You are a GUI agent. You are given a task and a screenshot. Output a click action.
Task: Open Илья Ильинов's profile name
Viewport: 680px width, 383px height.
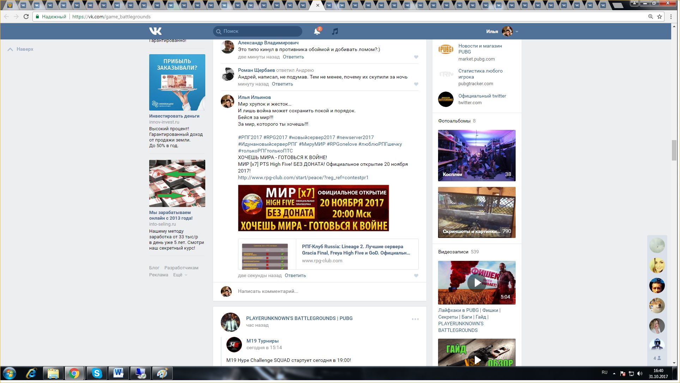254,97
